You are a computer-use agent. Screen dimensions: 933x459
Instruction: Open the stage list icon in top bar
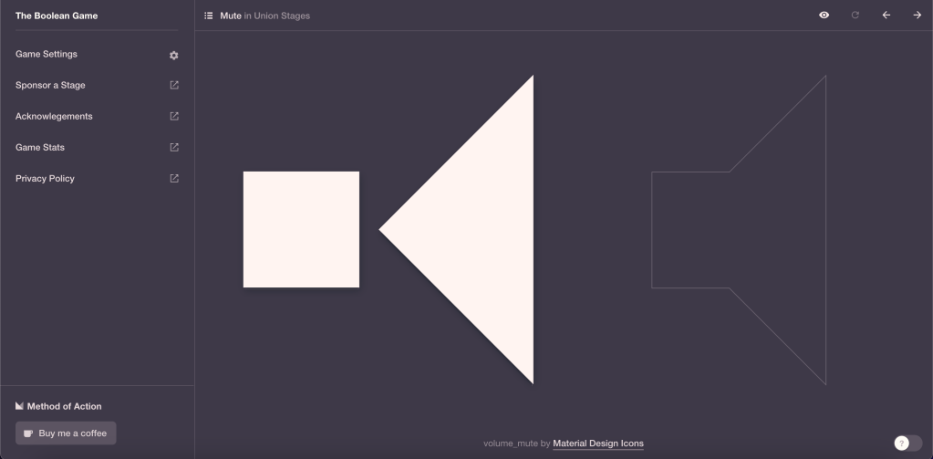208,16
